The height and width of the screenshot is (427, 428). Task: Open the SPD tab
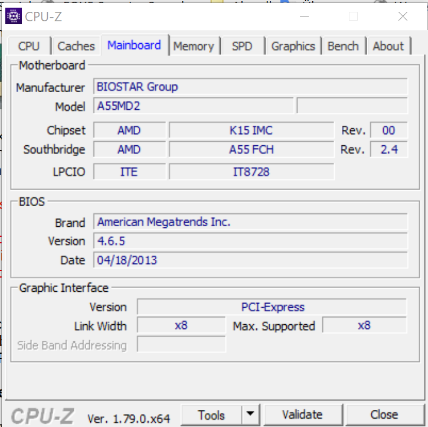click(242, 46)
